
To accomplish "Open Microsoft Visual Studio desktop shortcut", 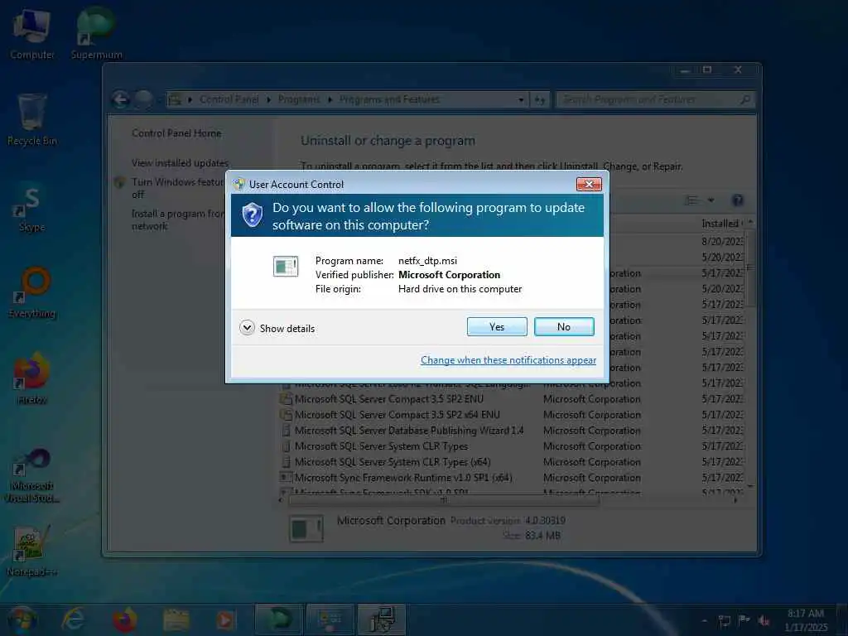I will [x=31, y=475].
